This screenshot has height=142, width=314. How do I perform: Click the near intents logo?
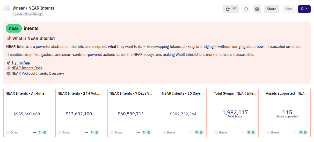(23, 28)
